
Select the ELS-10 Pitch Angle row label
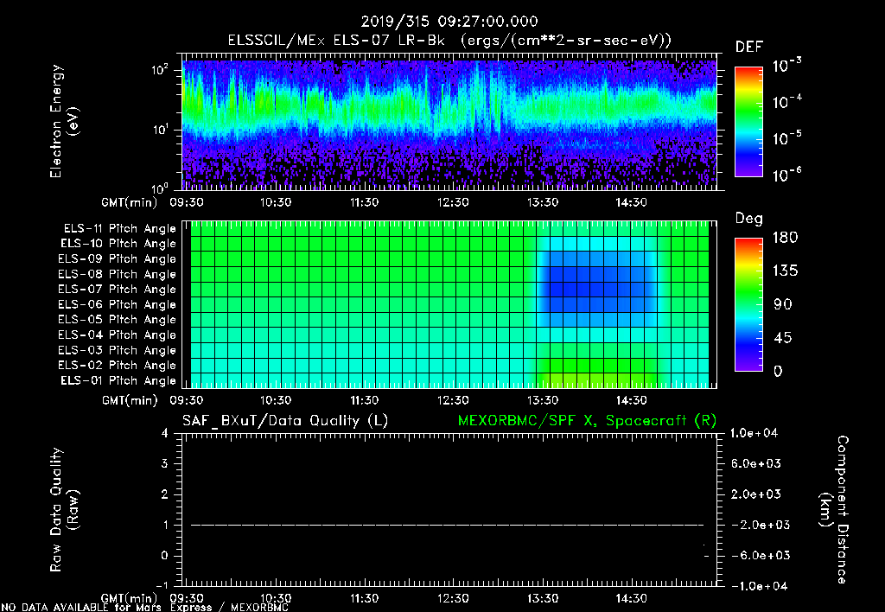(118, 244)
